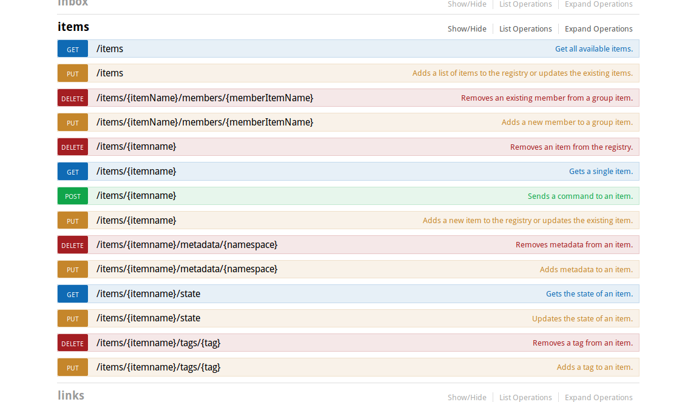Click the PUT badge for the metadata endpoint
Image resolution: width=688 pixels, height=402 pixels.
coord(73,269)
